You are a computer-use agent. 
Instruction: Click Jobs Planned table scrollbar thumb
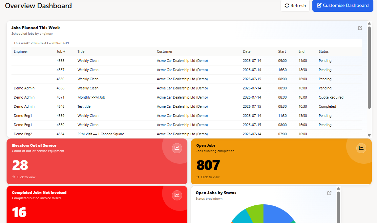pyautogui.click(x=369, y=68)
